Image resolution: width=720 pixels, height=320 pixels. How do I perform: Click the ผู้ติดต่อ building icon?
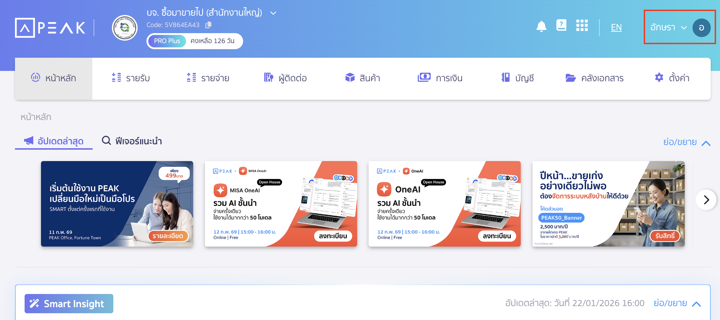click(x=268, y=77)
